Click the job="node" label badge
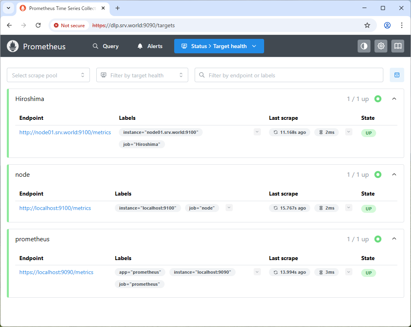 point(202,208)
